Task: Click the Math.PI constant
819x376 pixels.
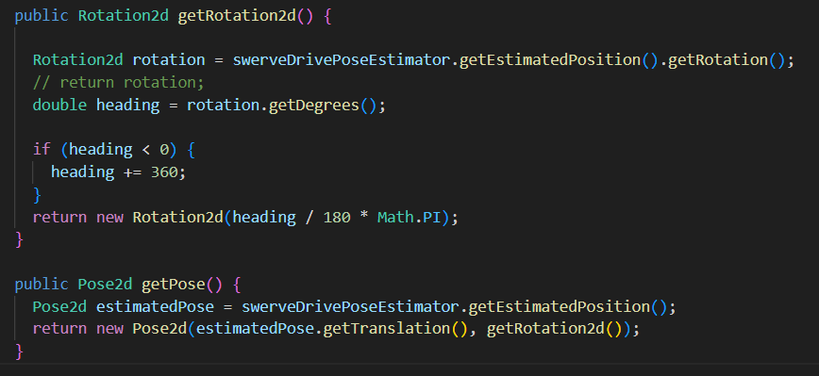Action: tap(409, 217)
